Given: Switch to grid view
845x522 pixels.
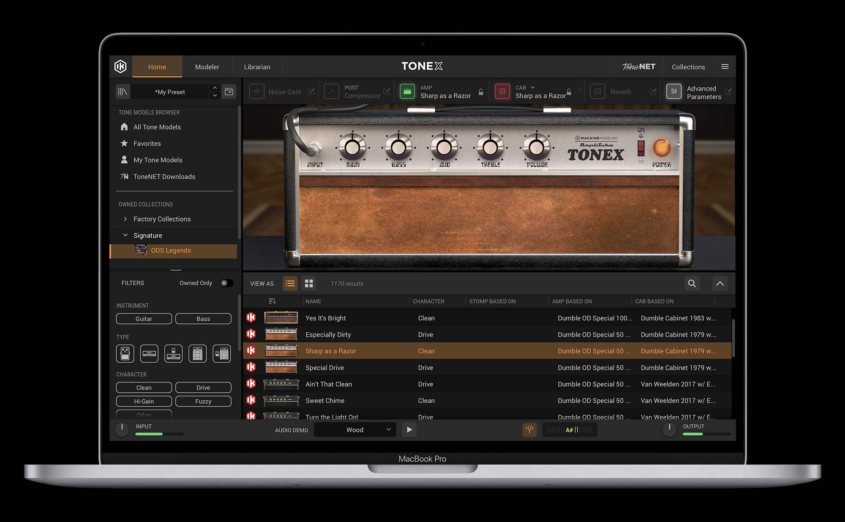Looking at the screenshot, I should pyautogui.click(x=309, y=284).
